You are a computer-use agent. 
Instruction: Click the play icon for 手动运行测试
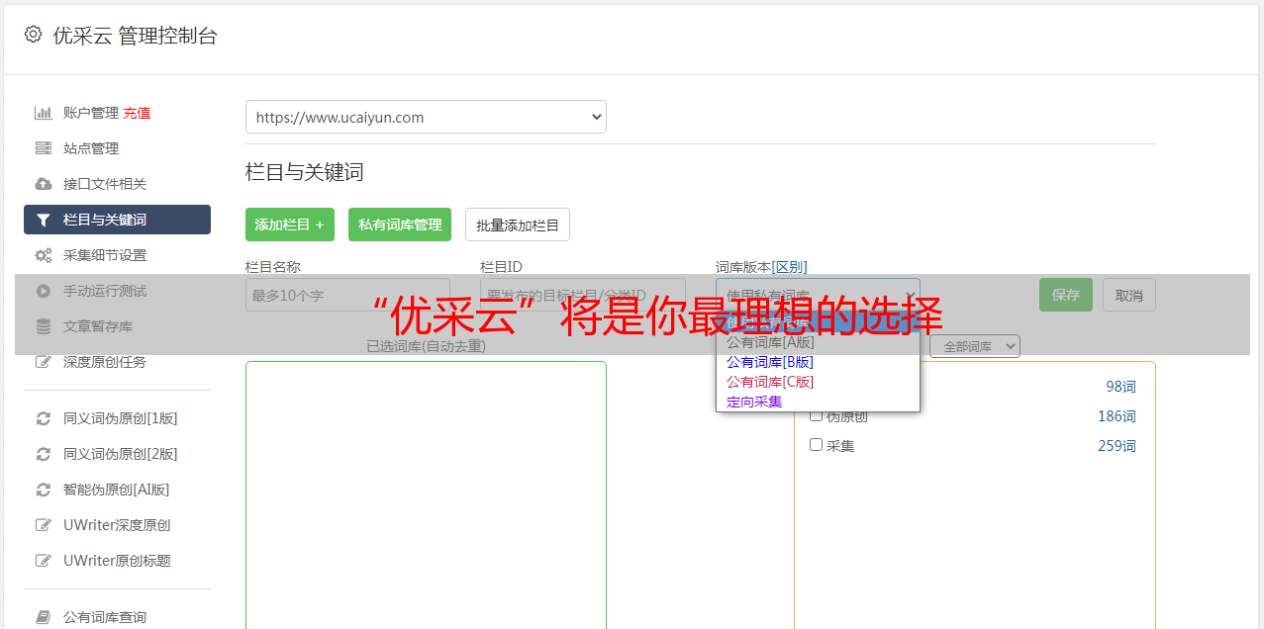43,291
